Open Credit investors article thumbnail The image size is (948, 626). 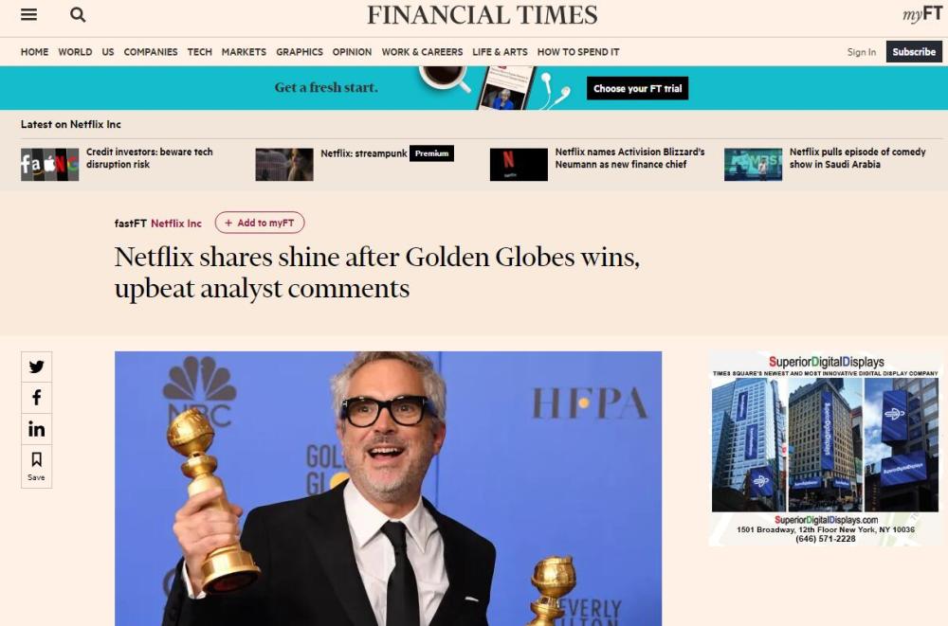49,165
